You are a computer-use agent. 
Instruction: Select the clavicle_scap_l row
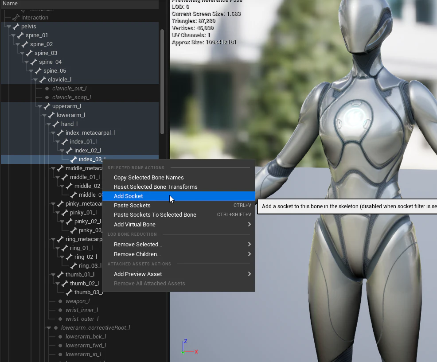pos(80,97)
